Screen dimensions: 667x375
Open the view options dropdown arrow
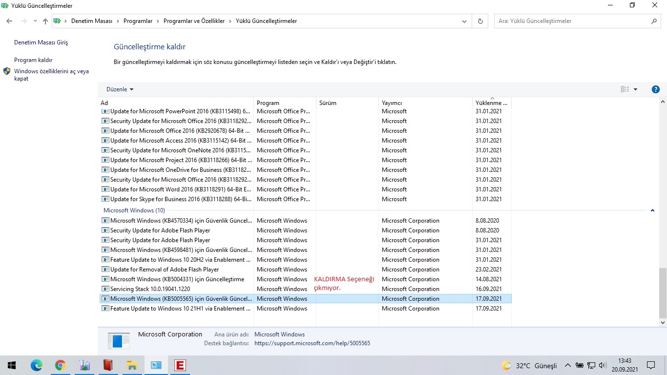(x=635, y=89)
